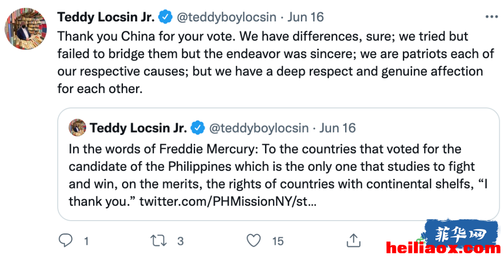Open quoted tweet about Freddie Mercury

pyautogui.click(x=279, y=164)
